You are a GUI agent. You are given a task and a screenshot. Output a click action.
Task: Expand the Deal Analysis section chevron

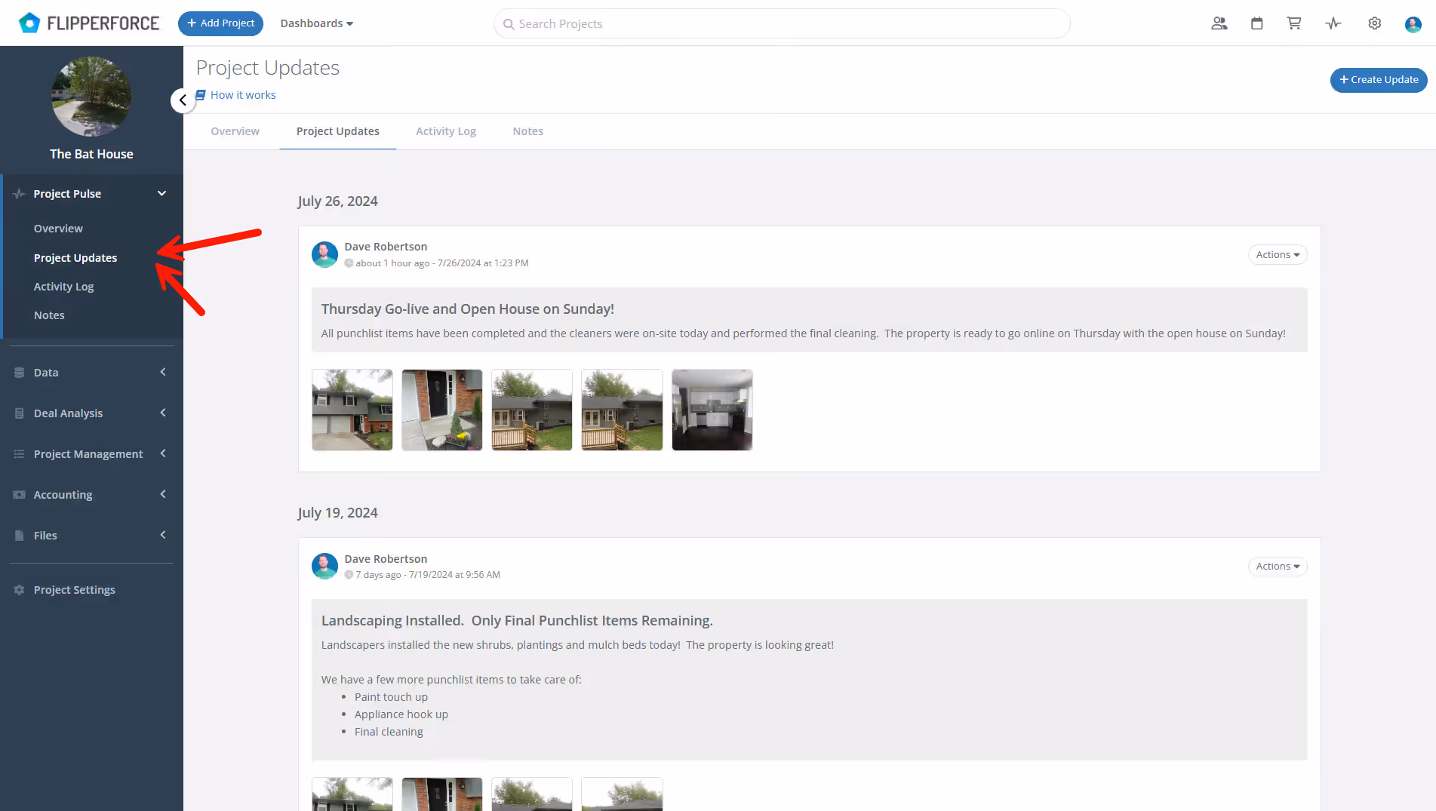click(x=162, y=413)
